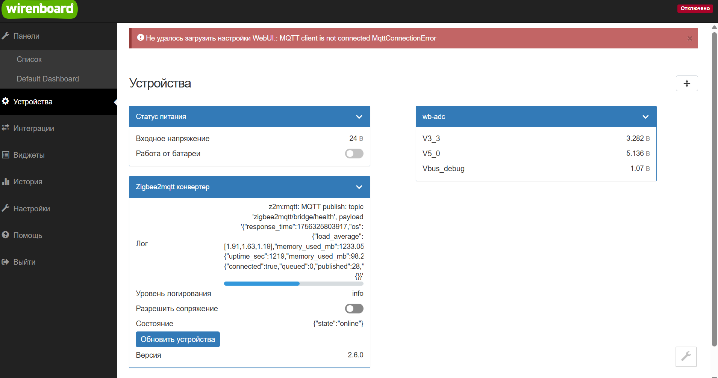Dismiss the MQTT connection error alert
Viewport: 718px width, 378px height.
689,38
